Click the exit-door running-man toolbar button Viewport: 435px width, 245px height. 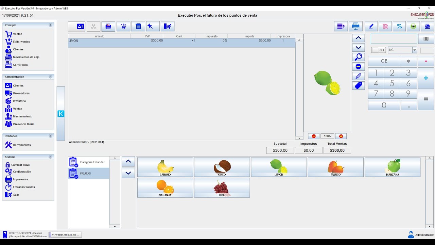coord(168,26)
